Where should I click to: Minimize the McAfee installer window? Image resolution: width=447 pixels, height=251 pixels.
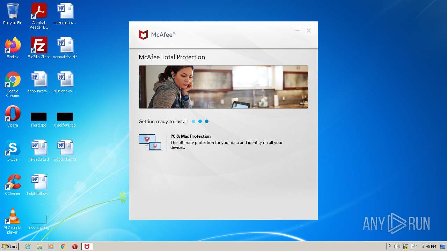point(298,31)
